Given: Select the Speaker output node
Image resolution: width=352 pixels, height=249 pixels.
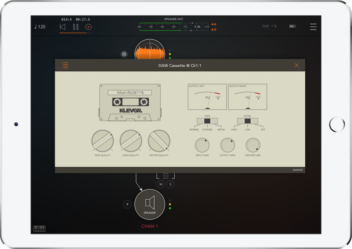Looking at the screenshot, I should (x=150, y=204).
